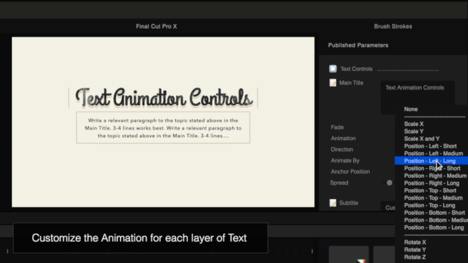
Task: Click the cursive title in the preview
Action: tap(164, 98)
